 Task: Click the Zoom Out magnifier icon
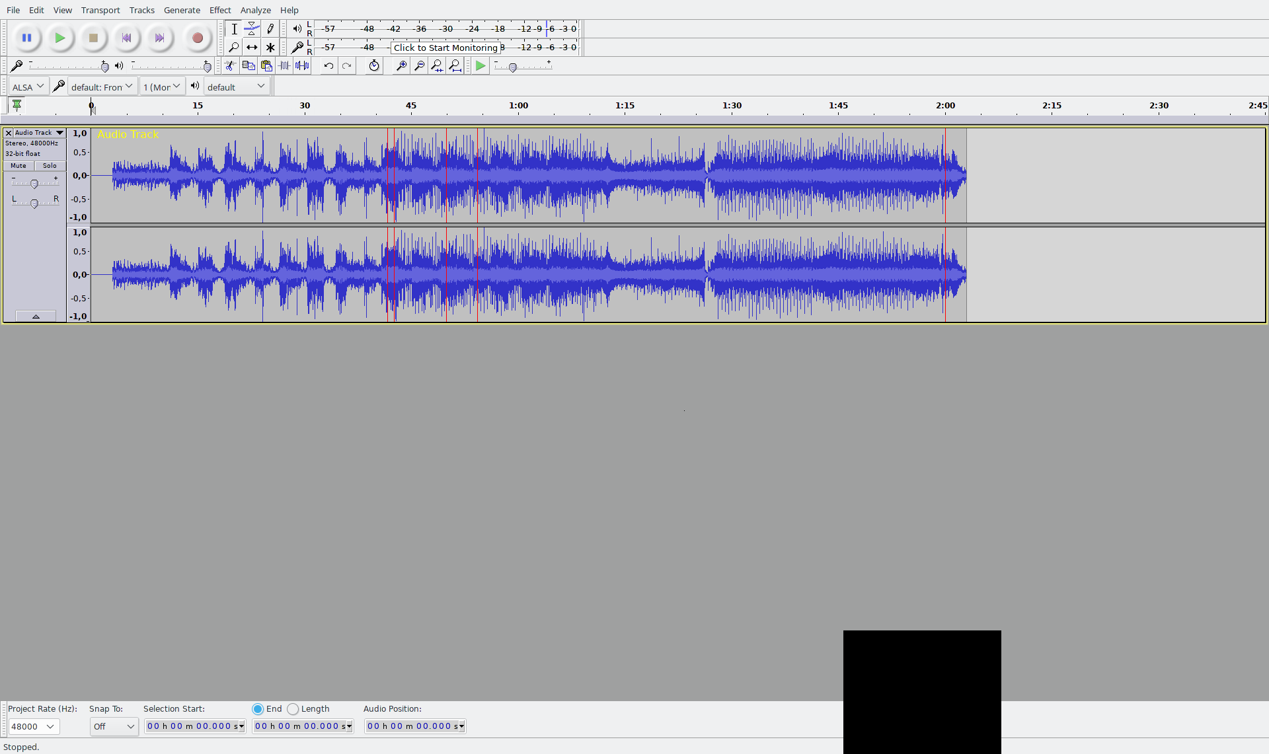(x=419, y=65)
